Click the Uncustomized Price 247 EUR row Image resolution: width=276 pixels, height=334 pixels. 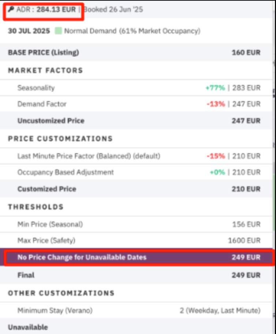point(136,120)
